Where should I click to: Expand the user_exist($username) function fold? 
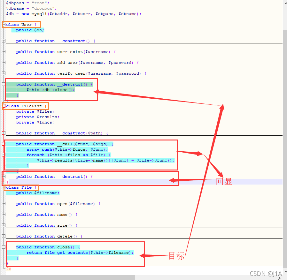[x=4, y=52]
